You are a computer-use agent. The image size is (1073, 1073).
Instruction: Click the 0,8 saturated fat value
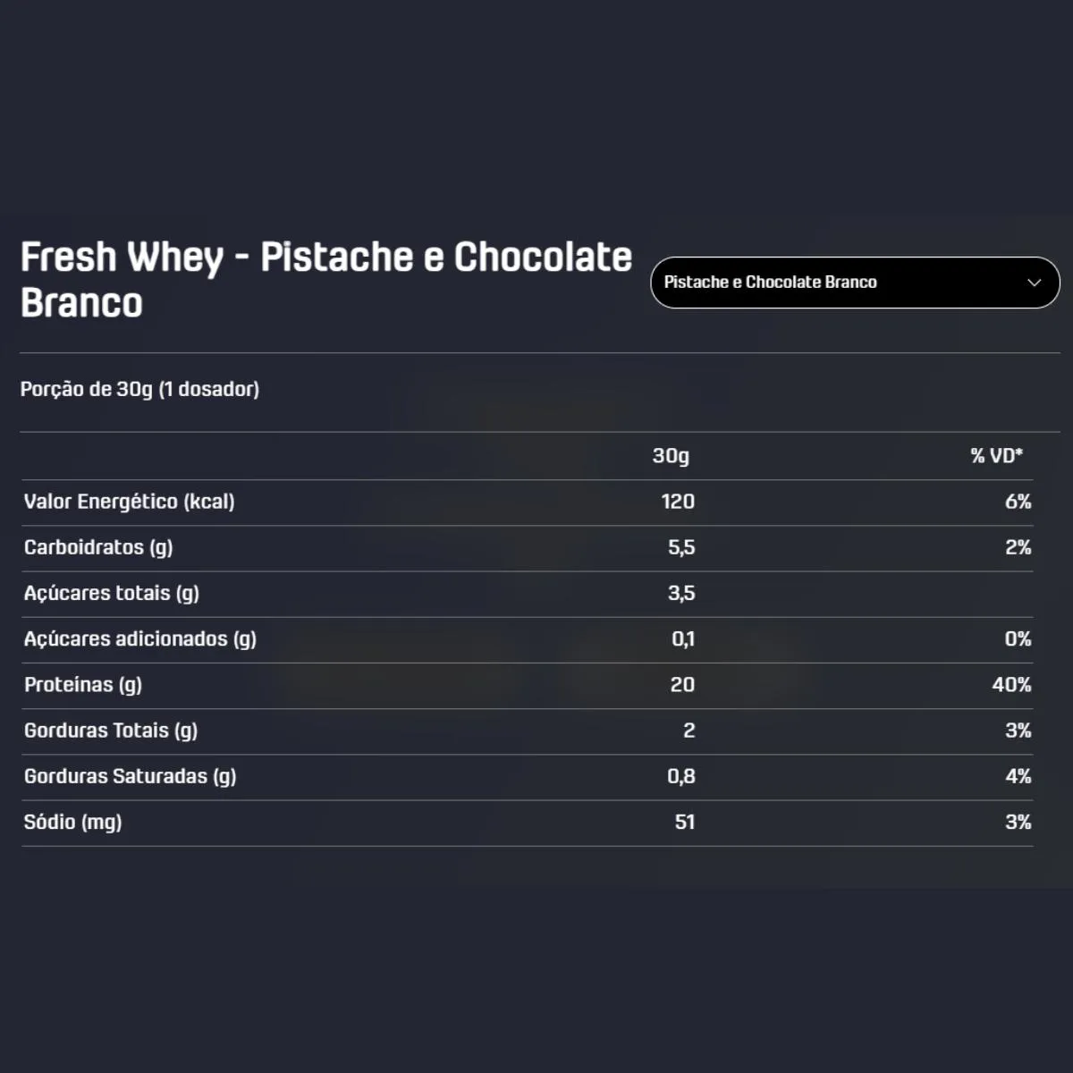(681, 776)
